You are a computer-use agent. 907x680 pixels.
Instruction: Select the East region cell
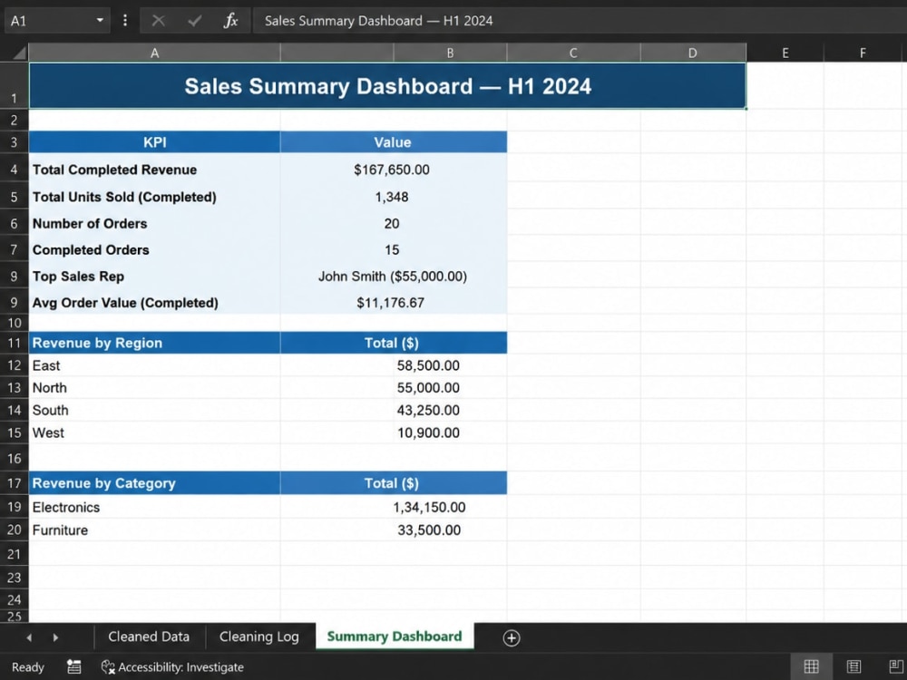point(154,365)
